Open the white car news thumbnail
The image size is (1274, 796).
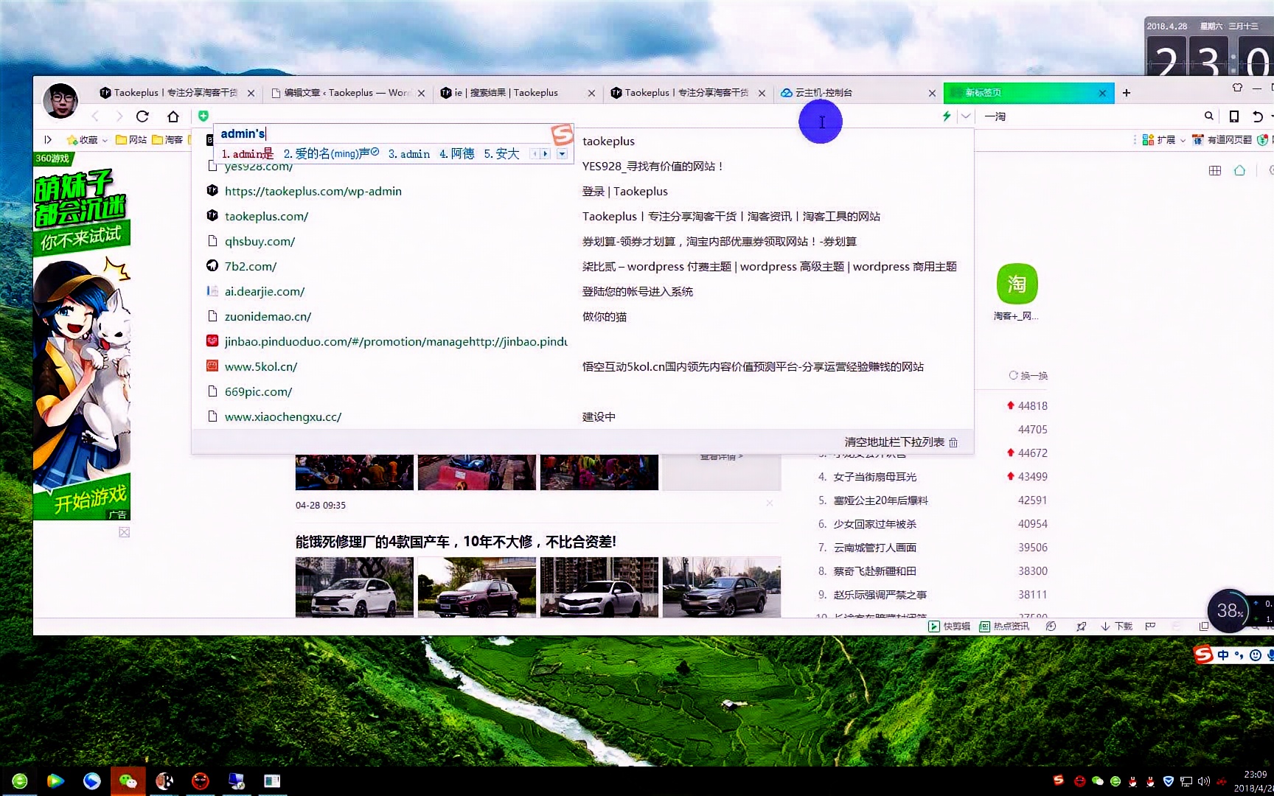355,587
